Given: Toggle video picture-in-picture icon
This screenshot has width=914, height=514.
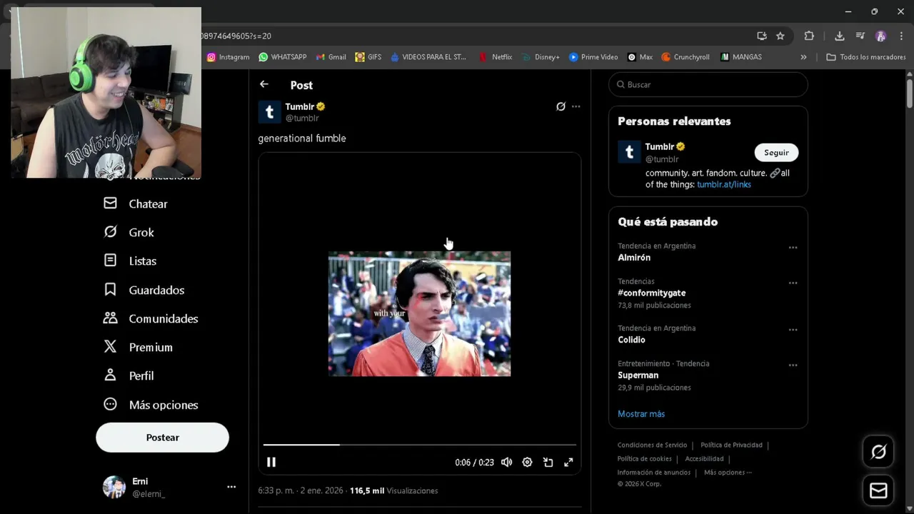Looking at the screenshot, I should click(x=548, y=462).
